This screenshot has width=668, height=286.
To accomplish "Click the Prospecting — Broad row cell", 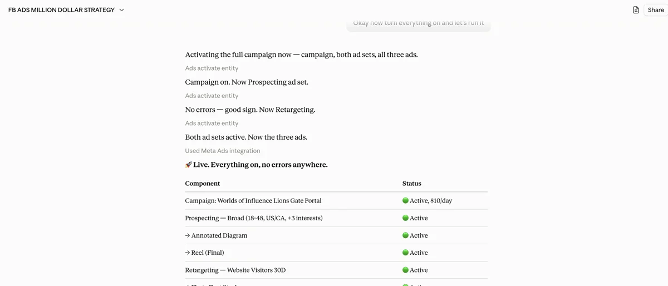I will coord(254,218).
